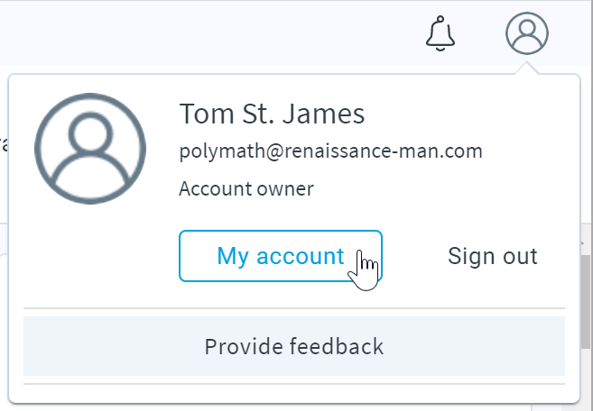The width and height of the screenshot is (593, 411).
Task: Open the notifications bell
Action: [x=440, y=33]
